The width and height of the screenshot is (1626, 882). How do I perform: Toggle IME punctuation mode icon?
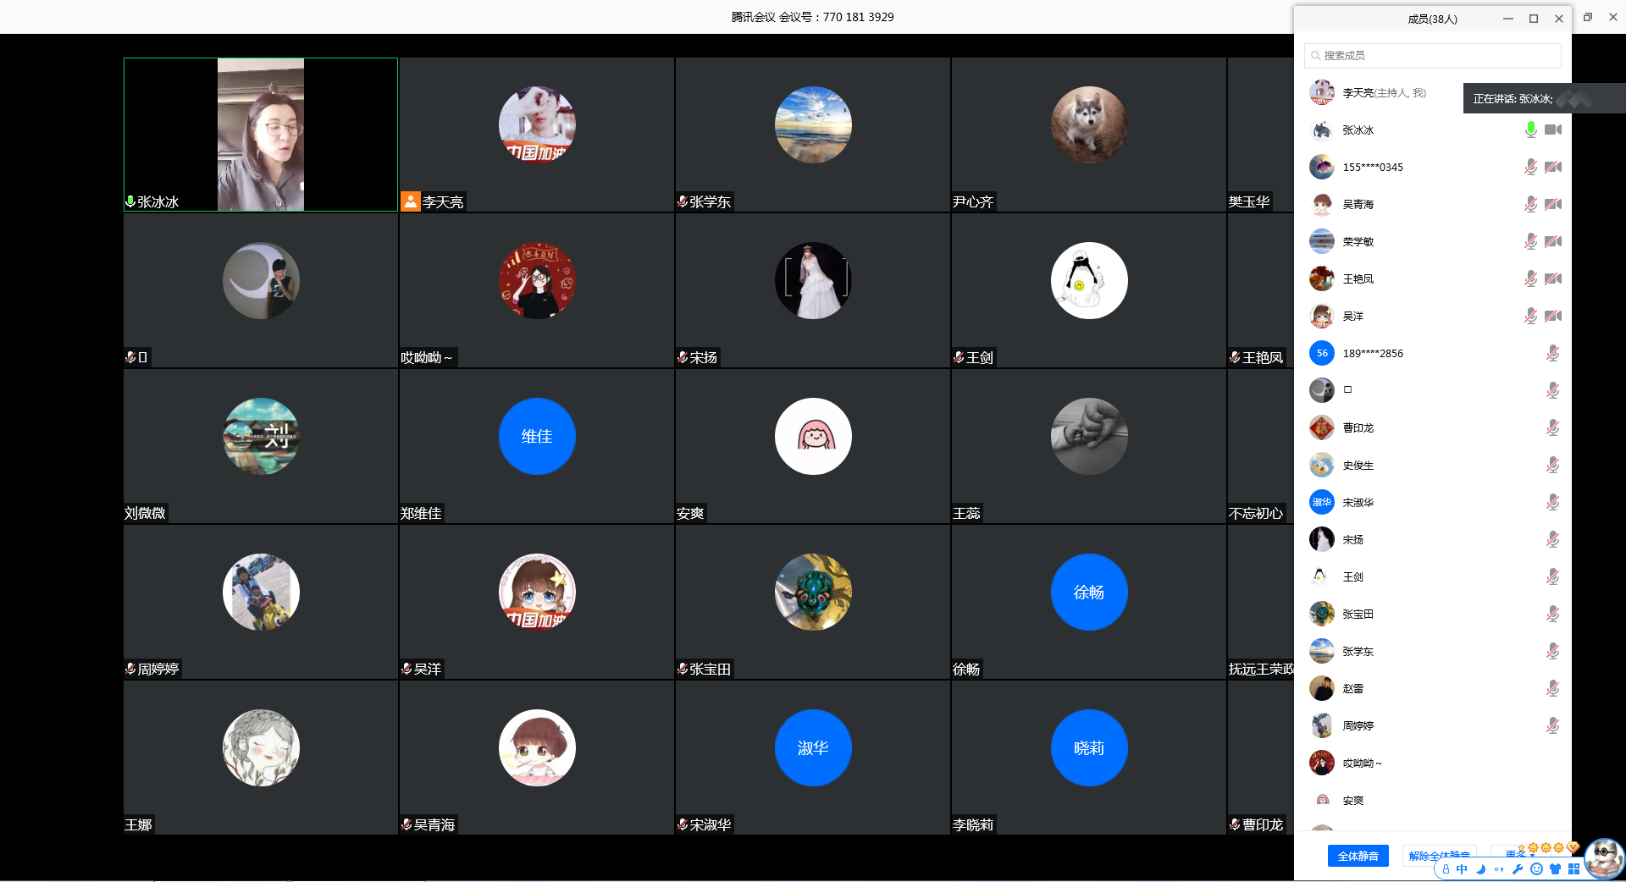click(1499, 869)
